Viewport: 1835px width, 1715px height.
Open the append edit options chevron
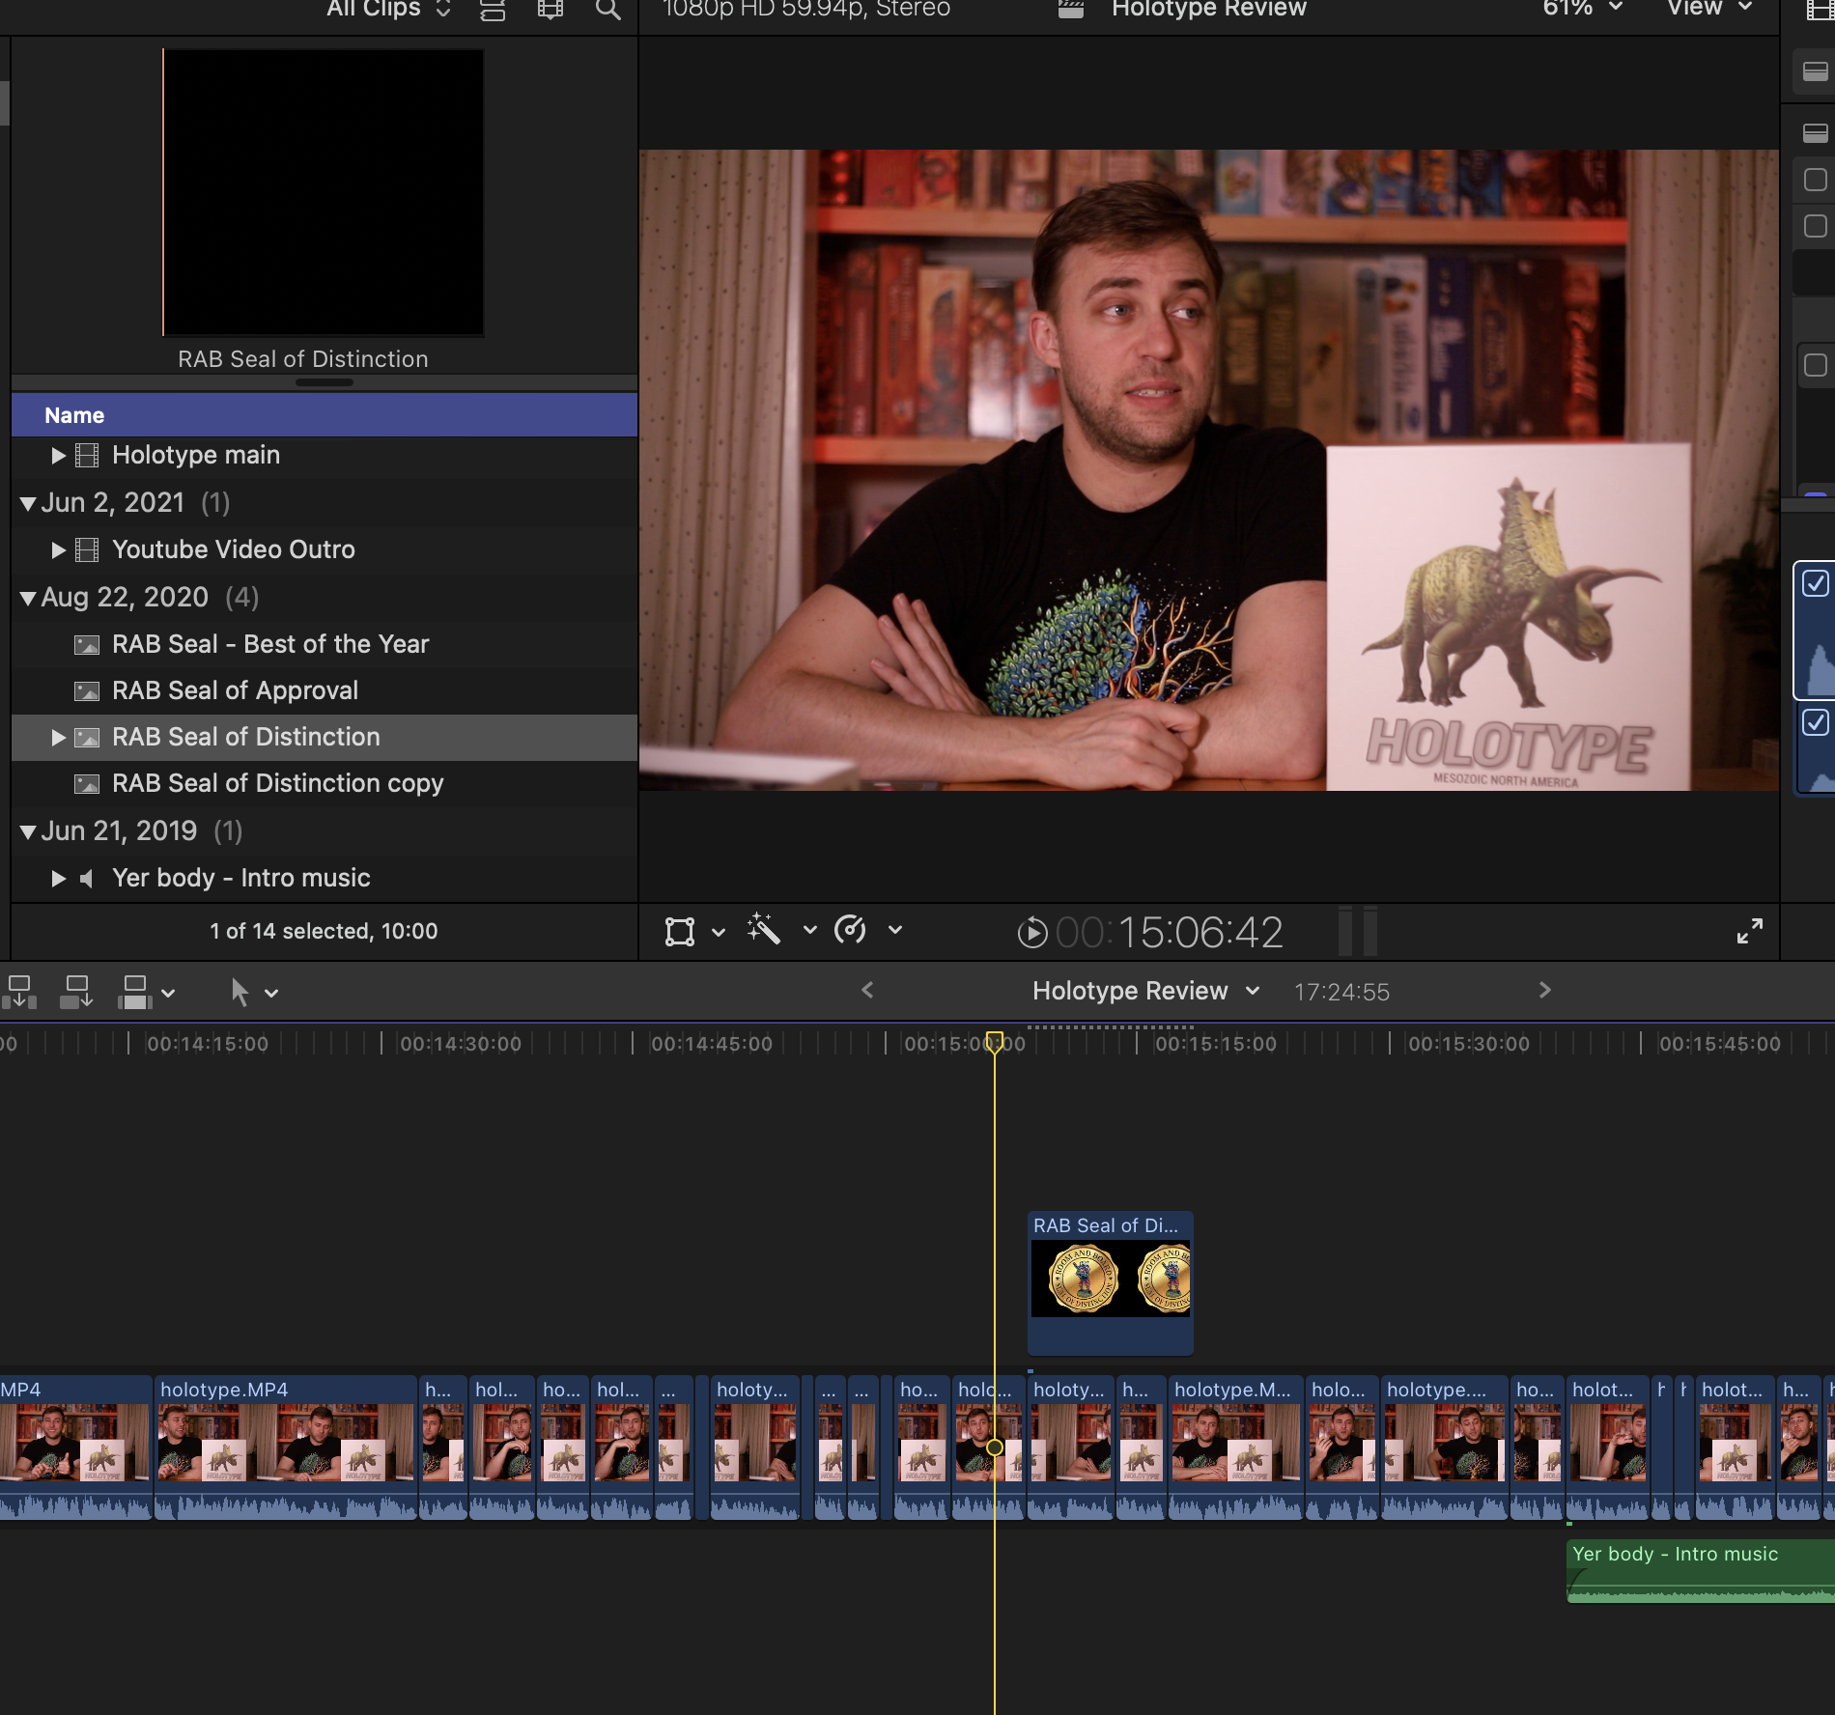169,993
